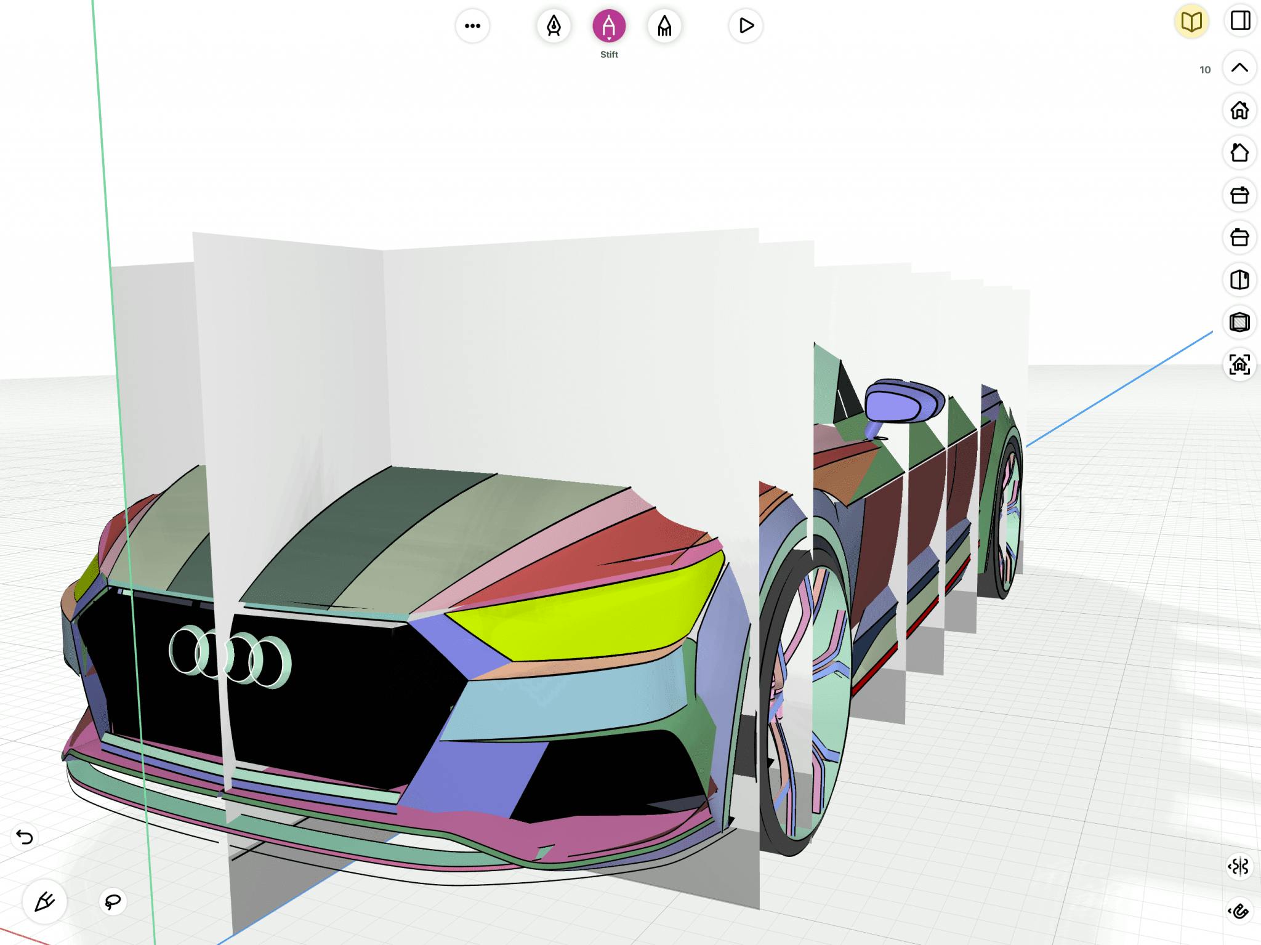The image size is (1261, 945).
Task: Toggle the side panel icon
Action: point(1239,20)
